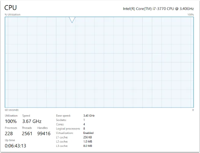200x153 pixels.
Task: Click the L2 cache label
Action: pos(62,142)
